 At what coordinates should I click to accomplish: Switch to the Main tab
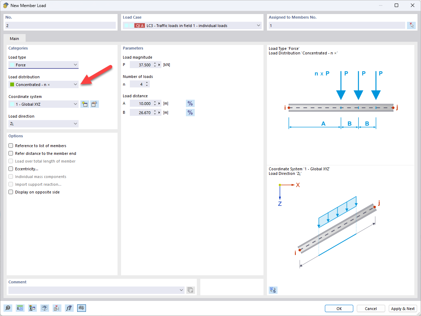click(14, 38)
